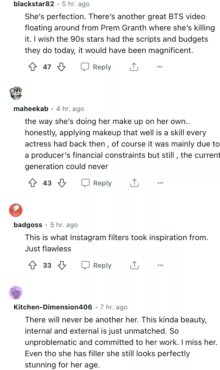Reply to blackstar82's comment

click(x=96, y=67)
